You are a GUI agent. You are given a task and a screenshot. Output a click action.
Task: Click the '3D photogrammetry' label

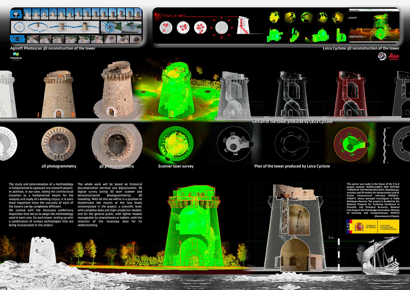click(x=116, y=166)
